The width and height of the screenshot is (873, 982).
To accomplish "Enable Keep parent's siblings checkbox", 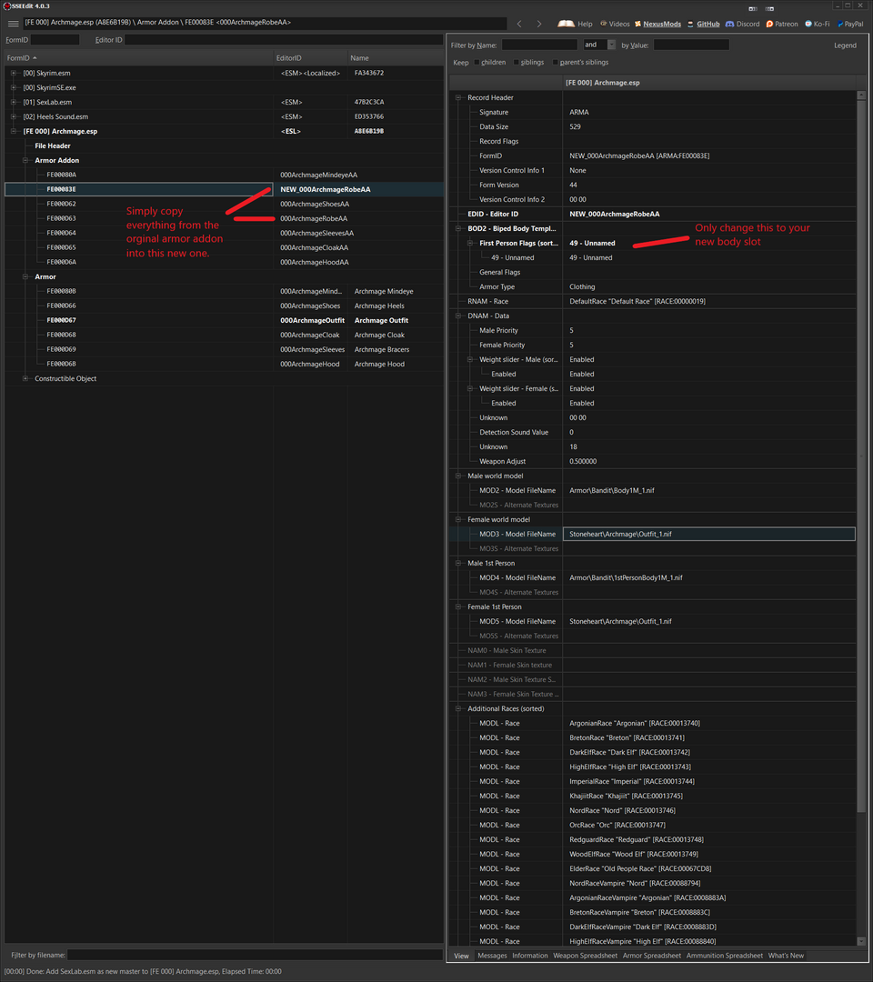I will pos(556,62).
